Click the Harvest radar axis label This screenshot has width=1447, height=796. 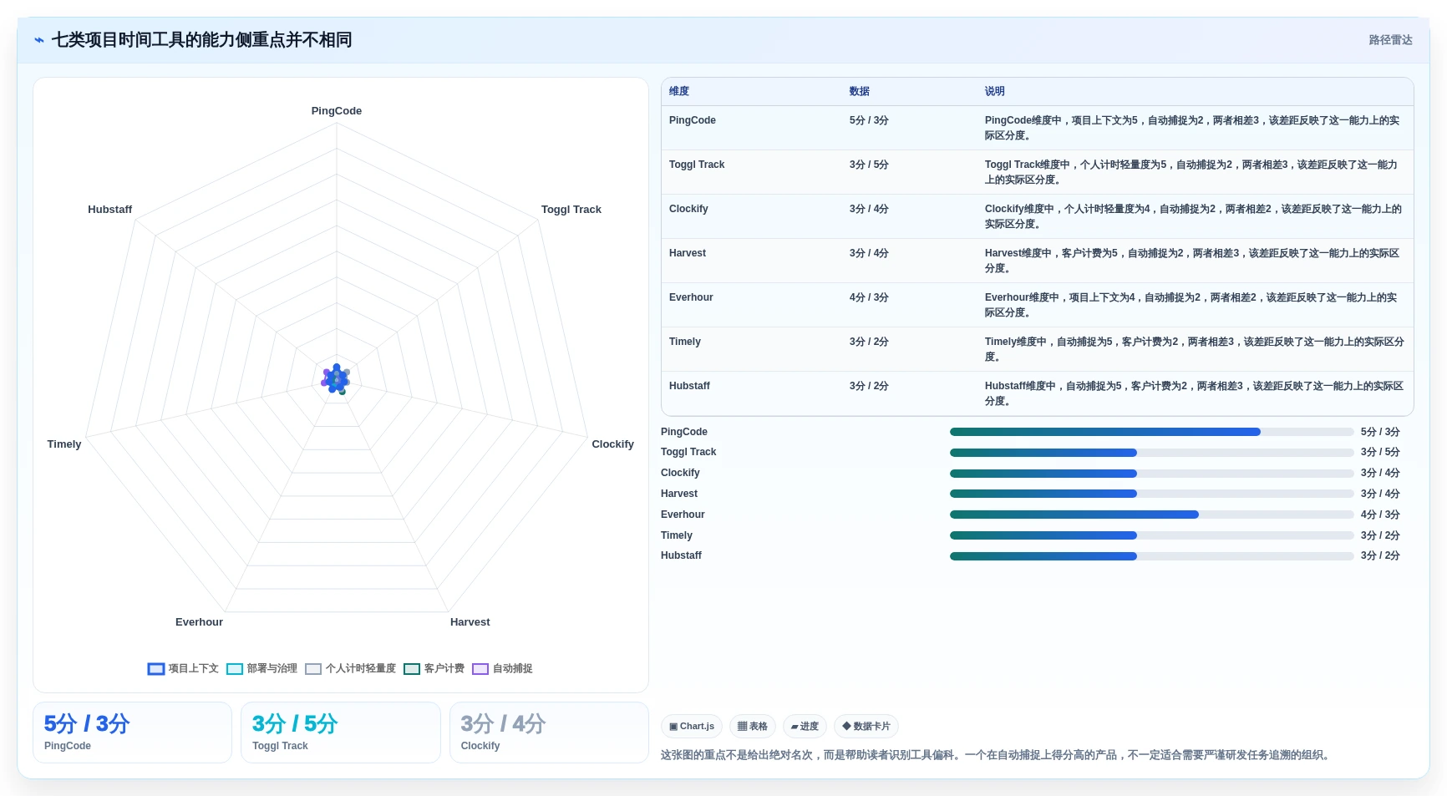pyautogui.click(x=470, y=622)
